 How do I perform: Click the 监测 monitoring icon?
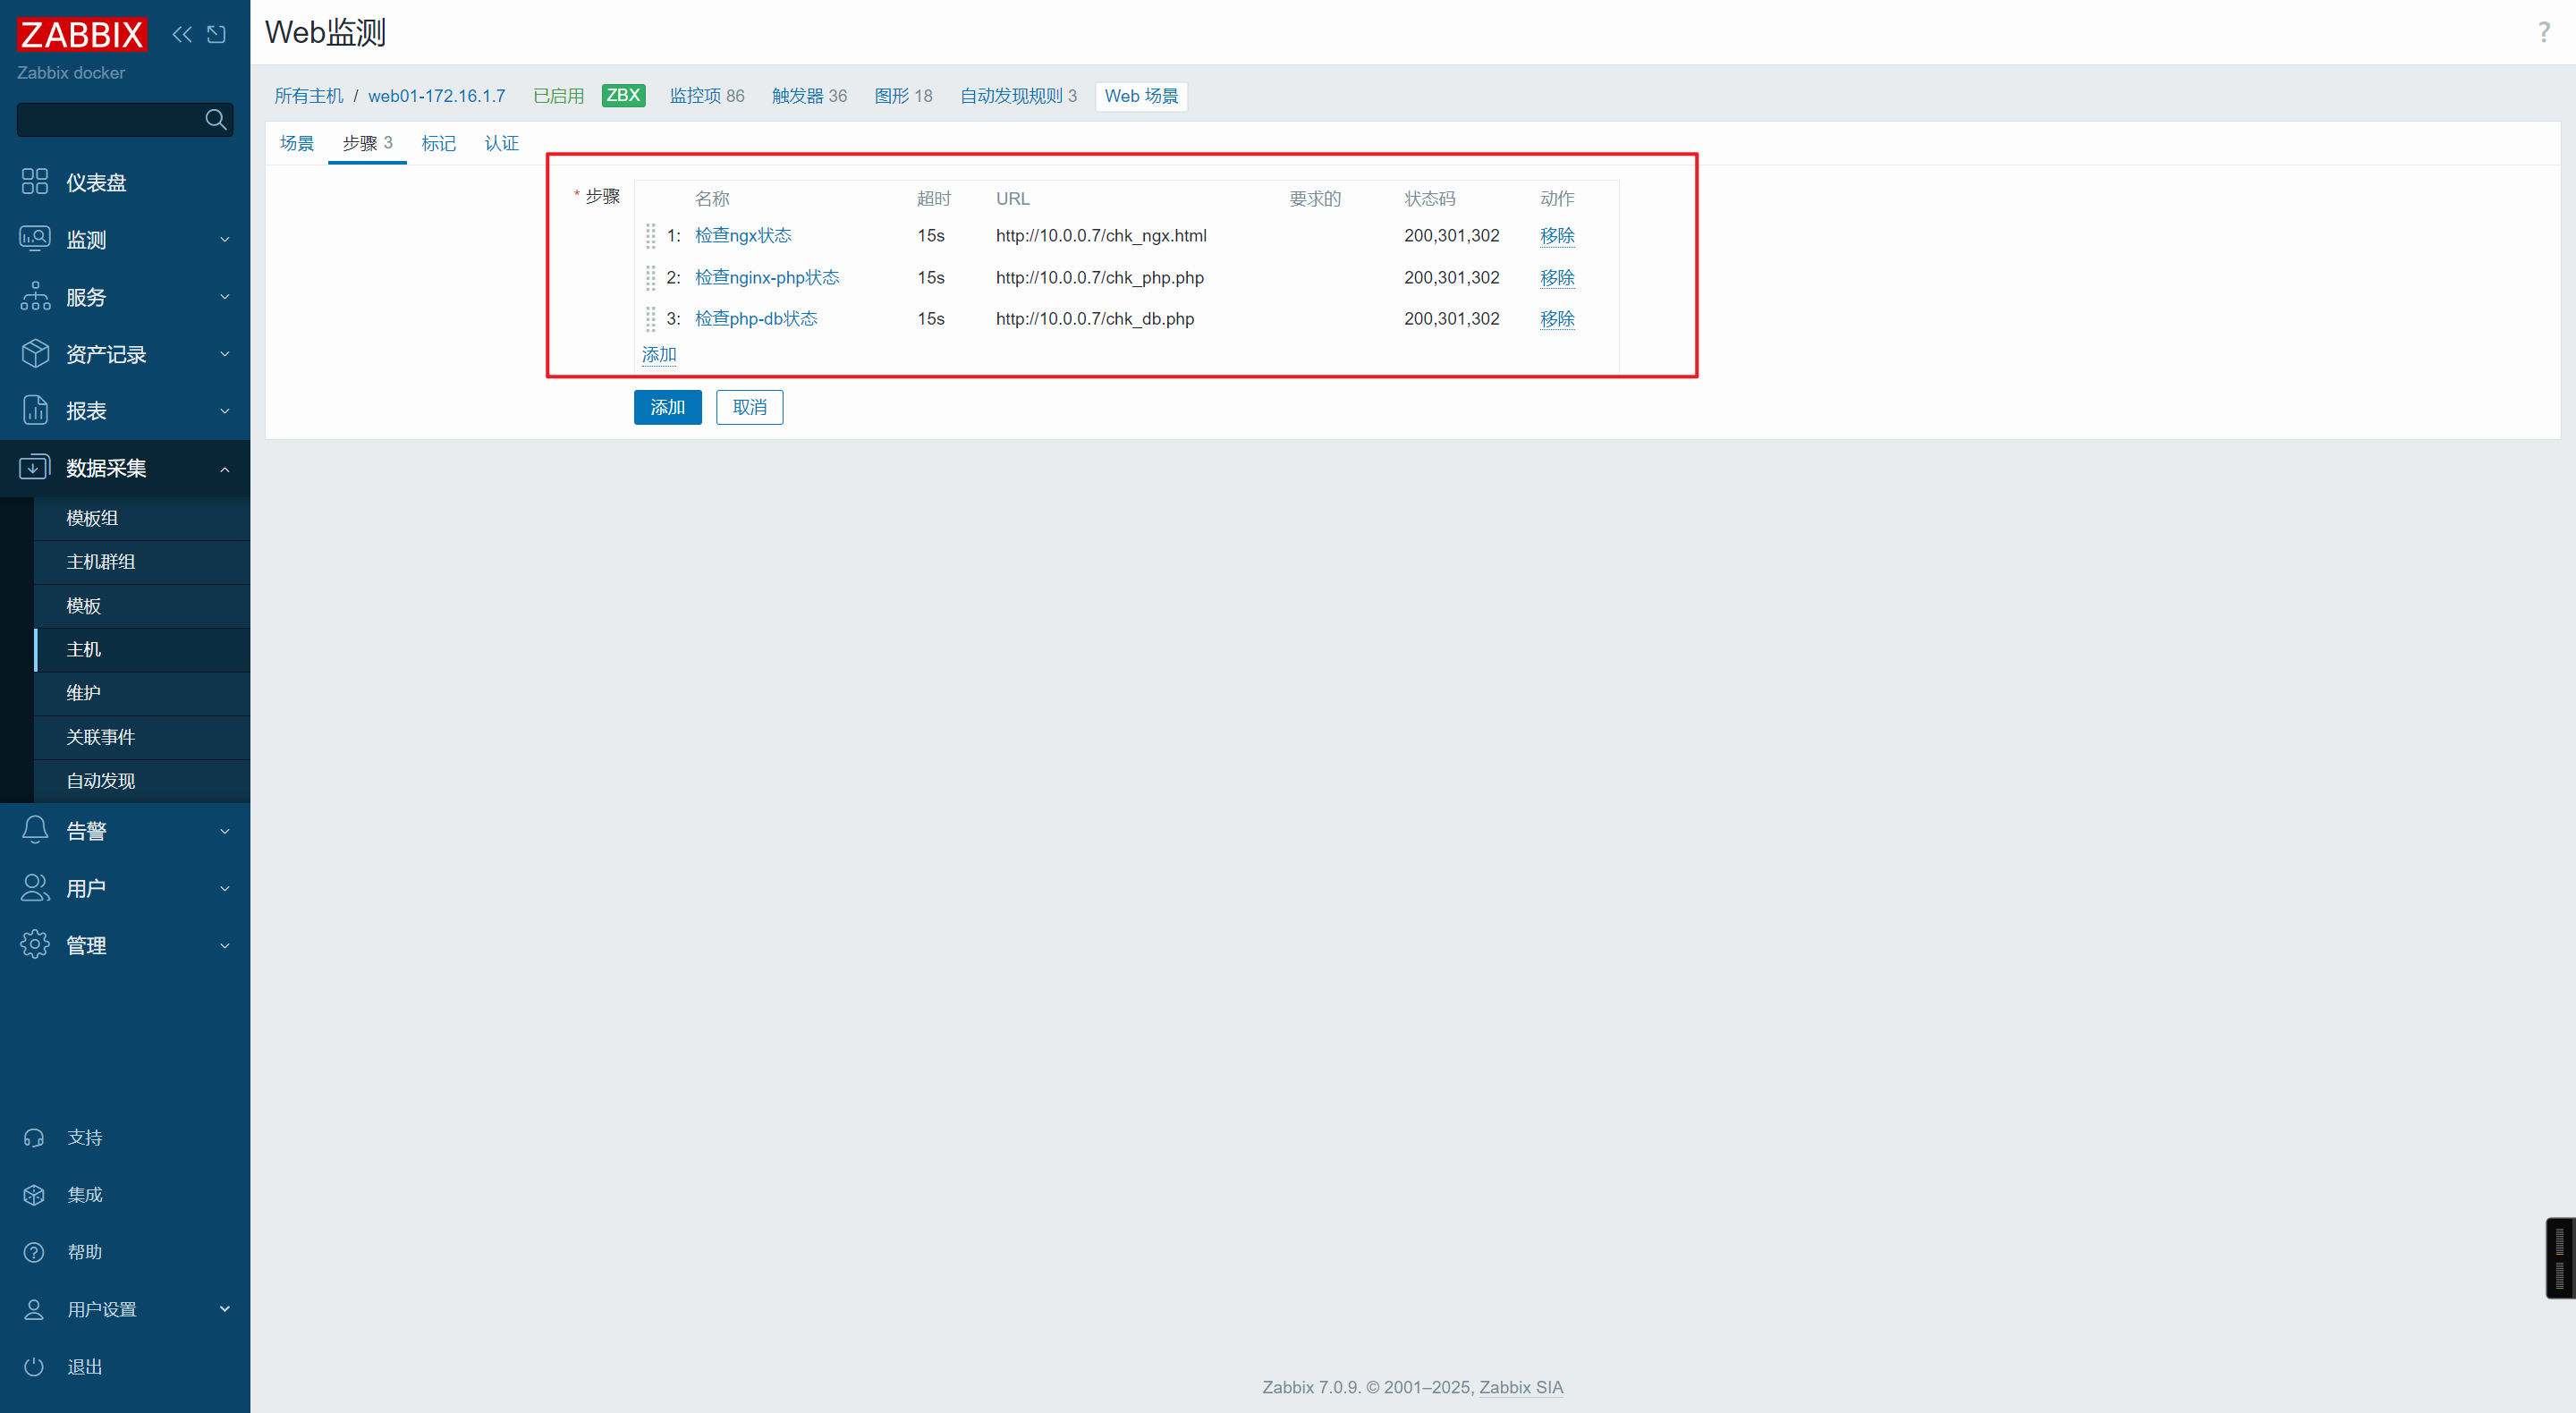35,239
